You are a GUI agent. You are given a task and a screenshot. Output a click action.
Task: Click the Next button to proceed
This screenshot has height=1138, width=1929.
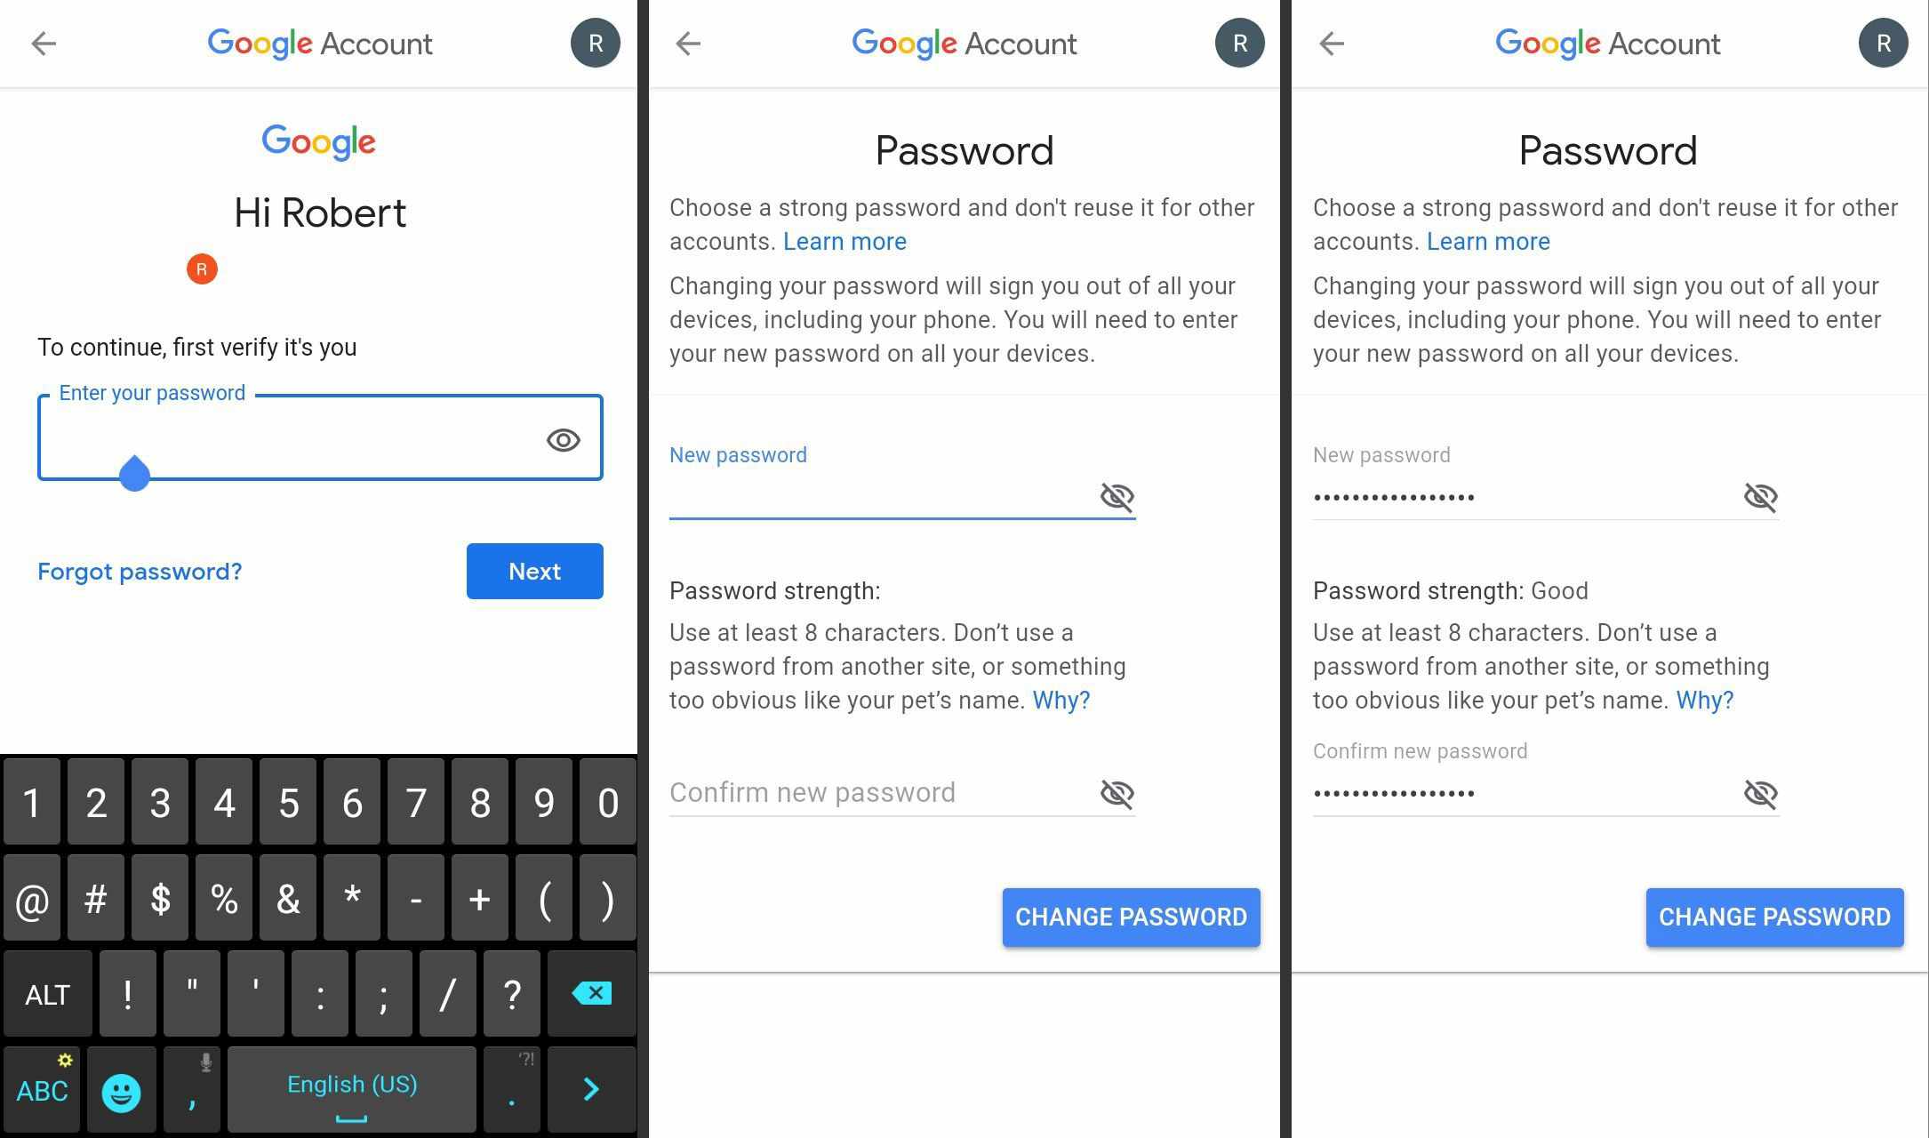click(x=535, y=571)
